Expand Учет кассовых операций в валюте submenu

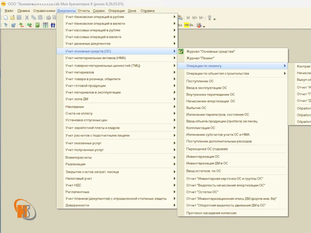pyautogui.click(x=117, y=37)
